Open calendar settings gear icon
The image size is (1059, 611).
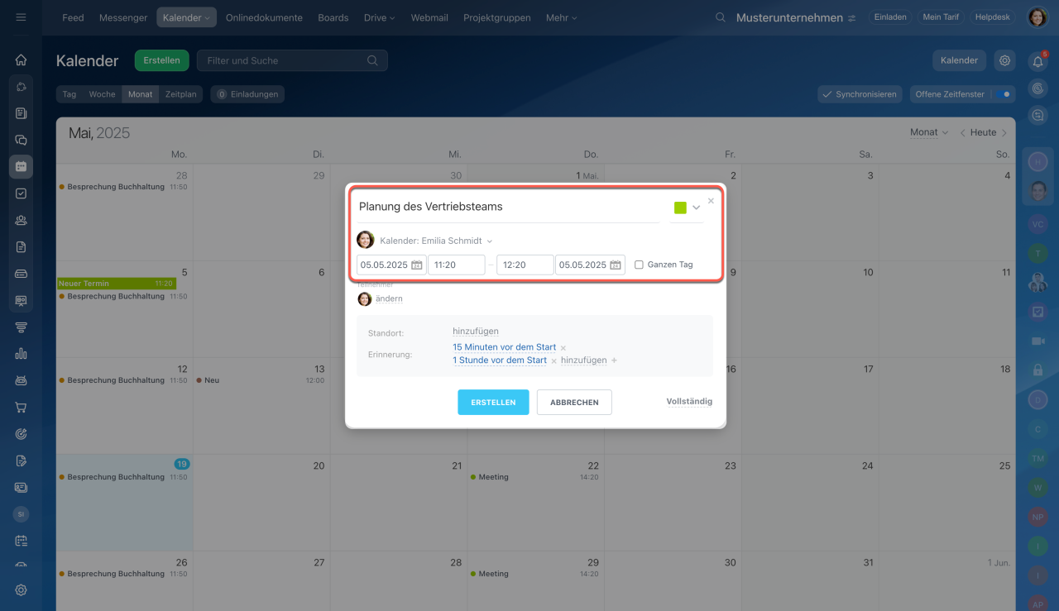click(x=1004, y=60)
